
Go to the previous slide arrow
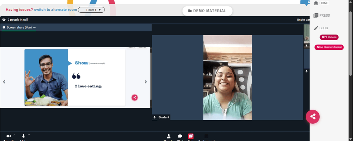(4, 82)
